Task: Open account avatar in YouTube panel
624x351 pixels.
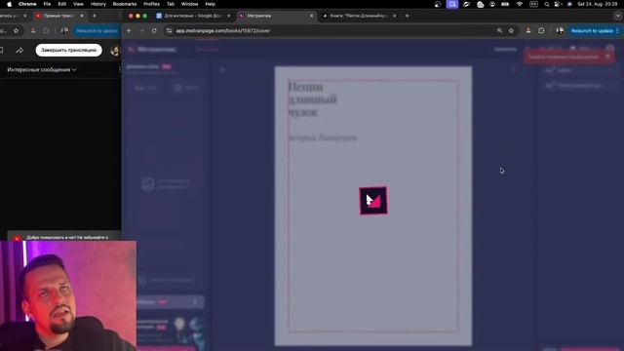Action: 115,50
